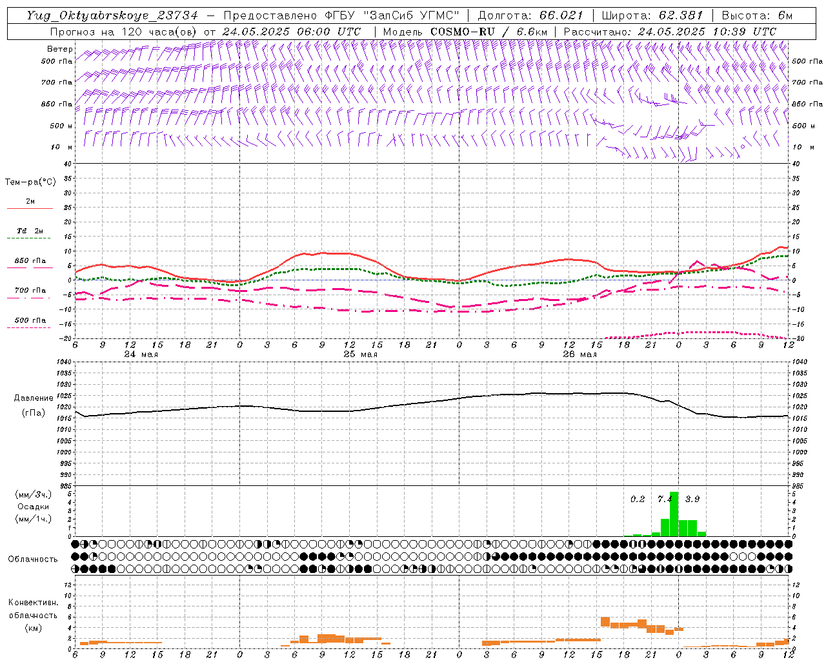This screenshot has height=660, width=826.
Task: Click '500 гПа' temperature legend entry
Action: click(30, 320)
